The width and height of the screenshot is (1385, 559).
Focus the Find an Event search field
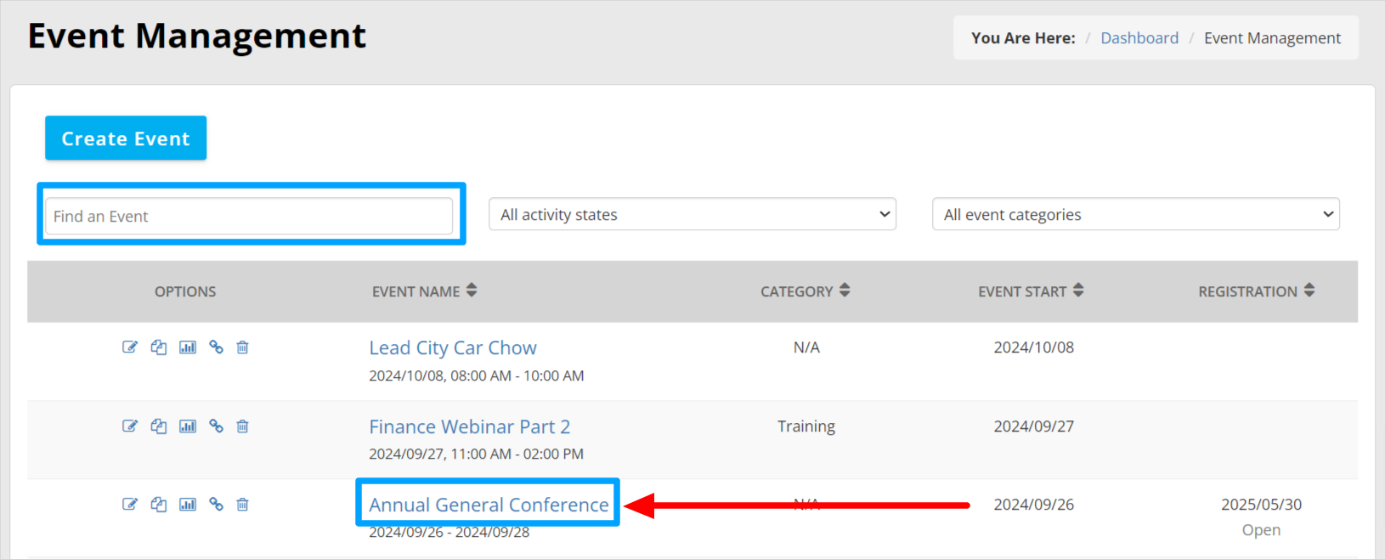click(249, 216)
